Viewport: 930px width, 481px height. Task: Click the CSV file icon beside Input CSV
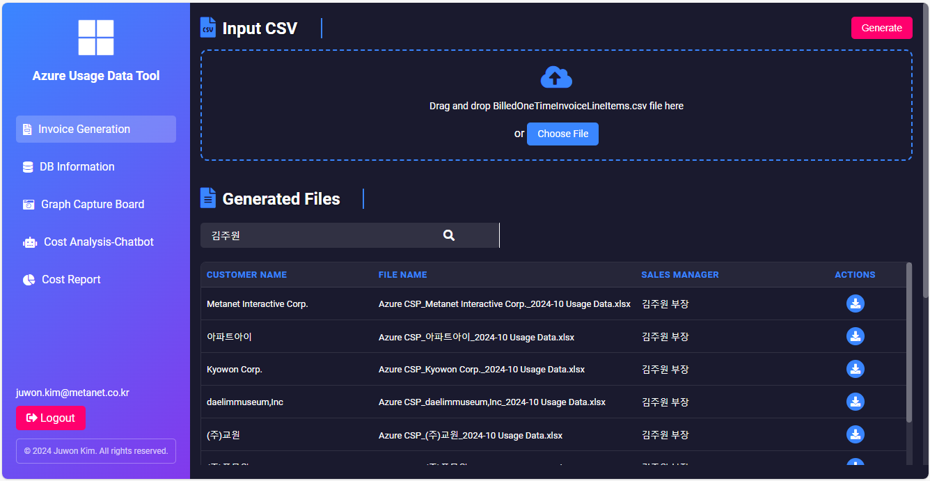click(207, 27)
